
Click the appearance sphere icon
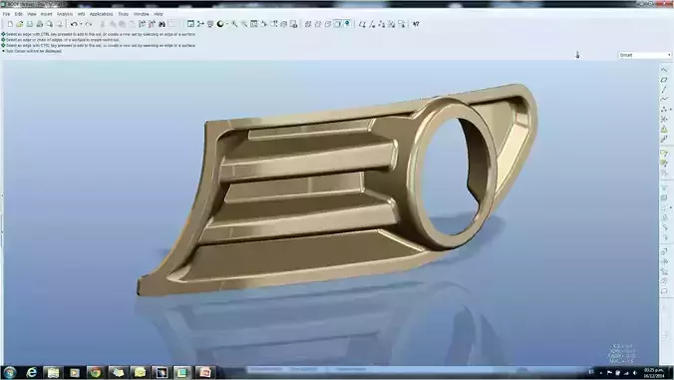click(220, 24)
